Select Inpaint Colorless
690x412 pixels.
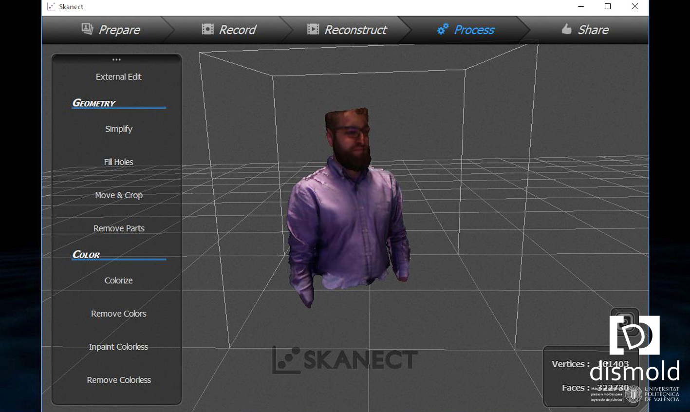[x=118, y=347]
